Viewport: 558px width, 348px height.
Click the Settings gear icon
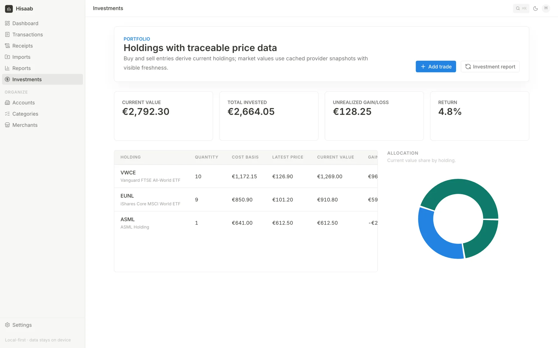tap(7, 325)
